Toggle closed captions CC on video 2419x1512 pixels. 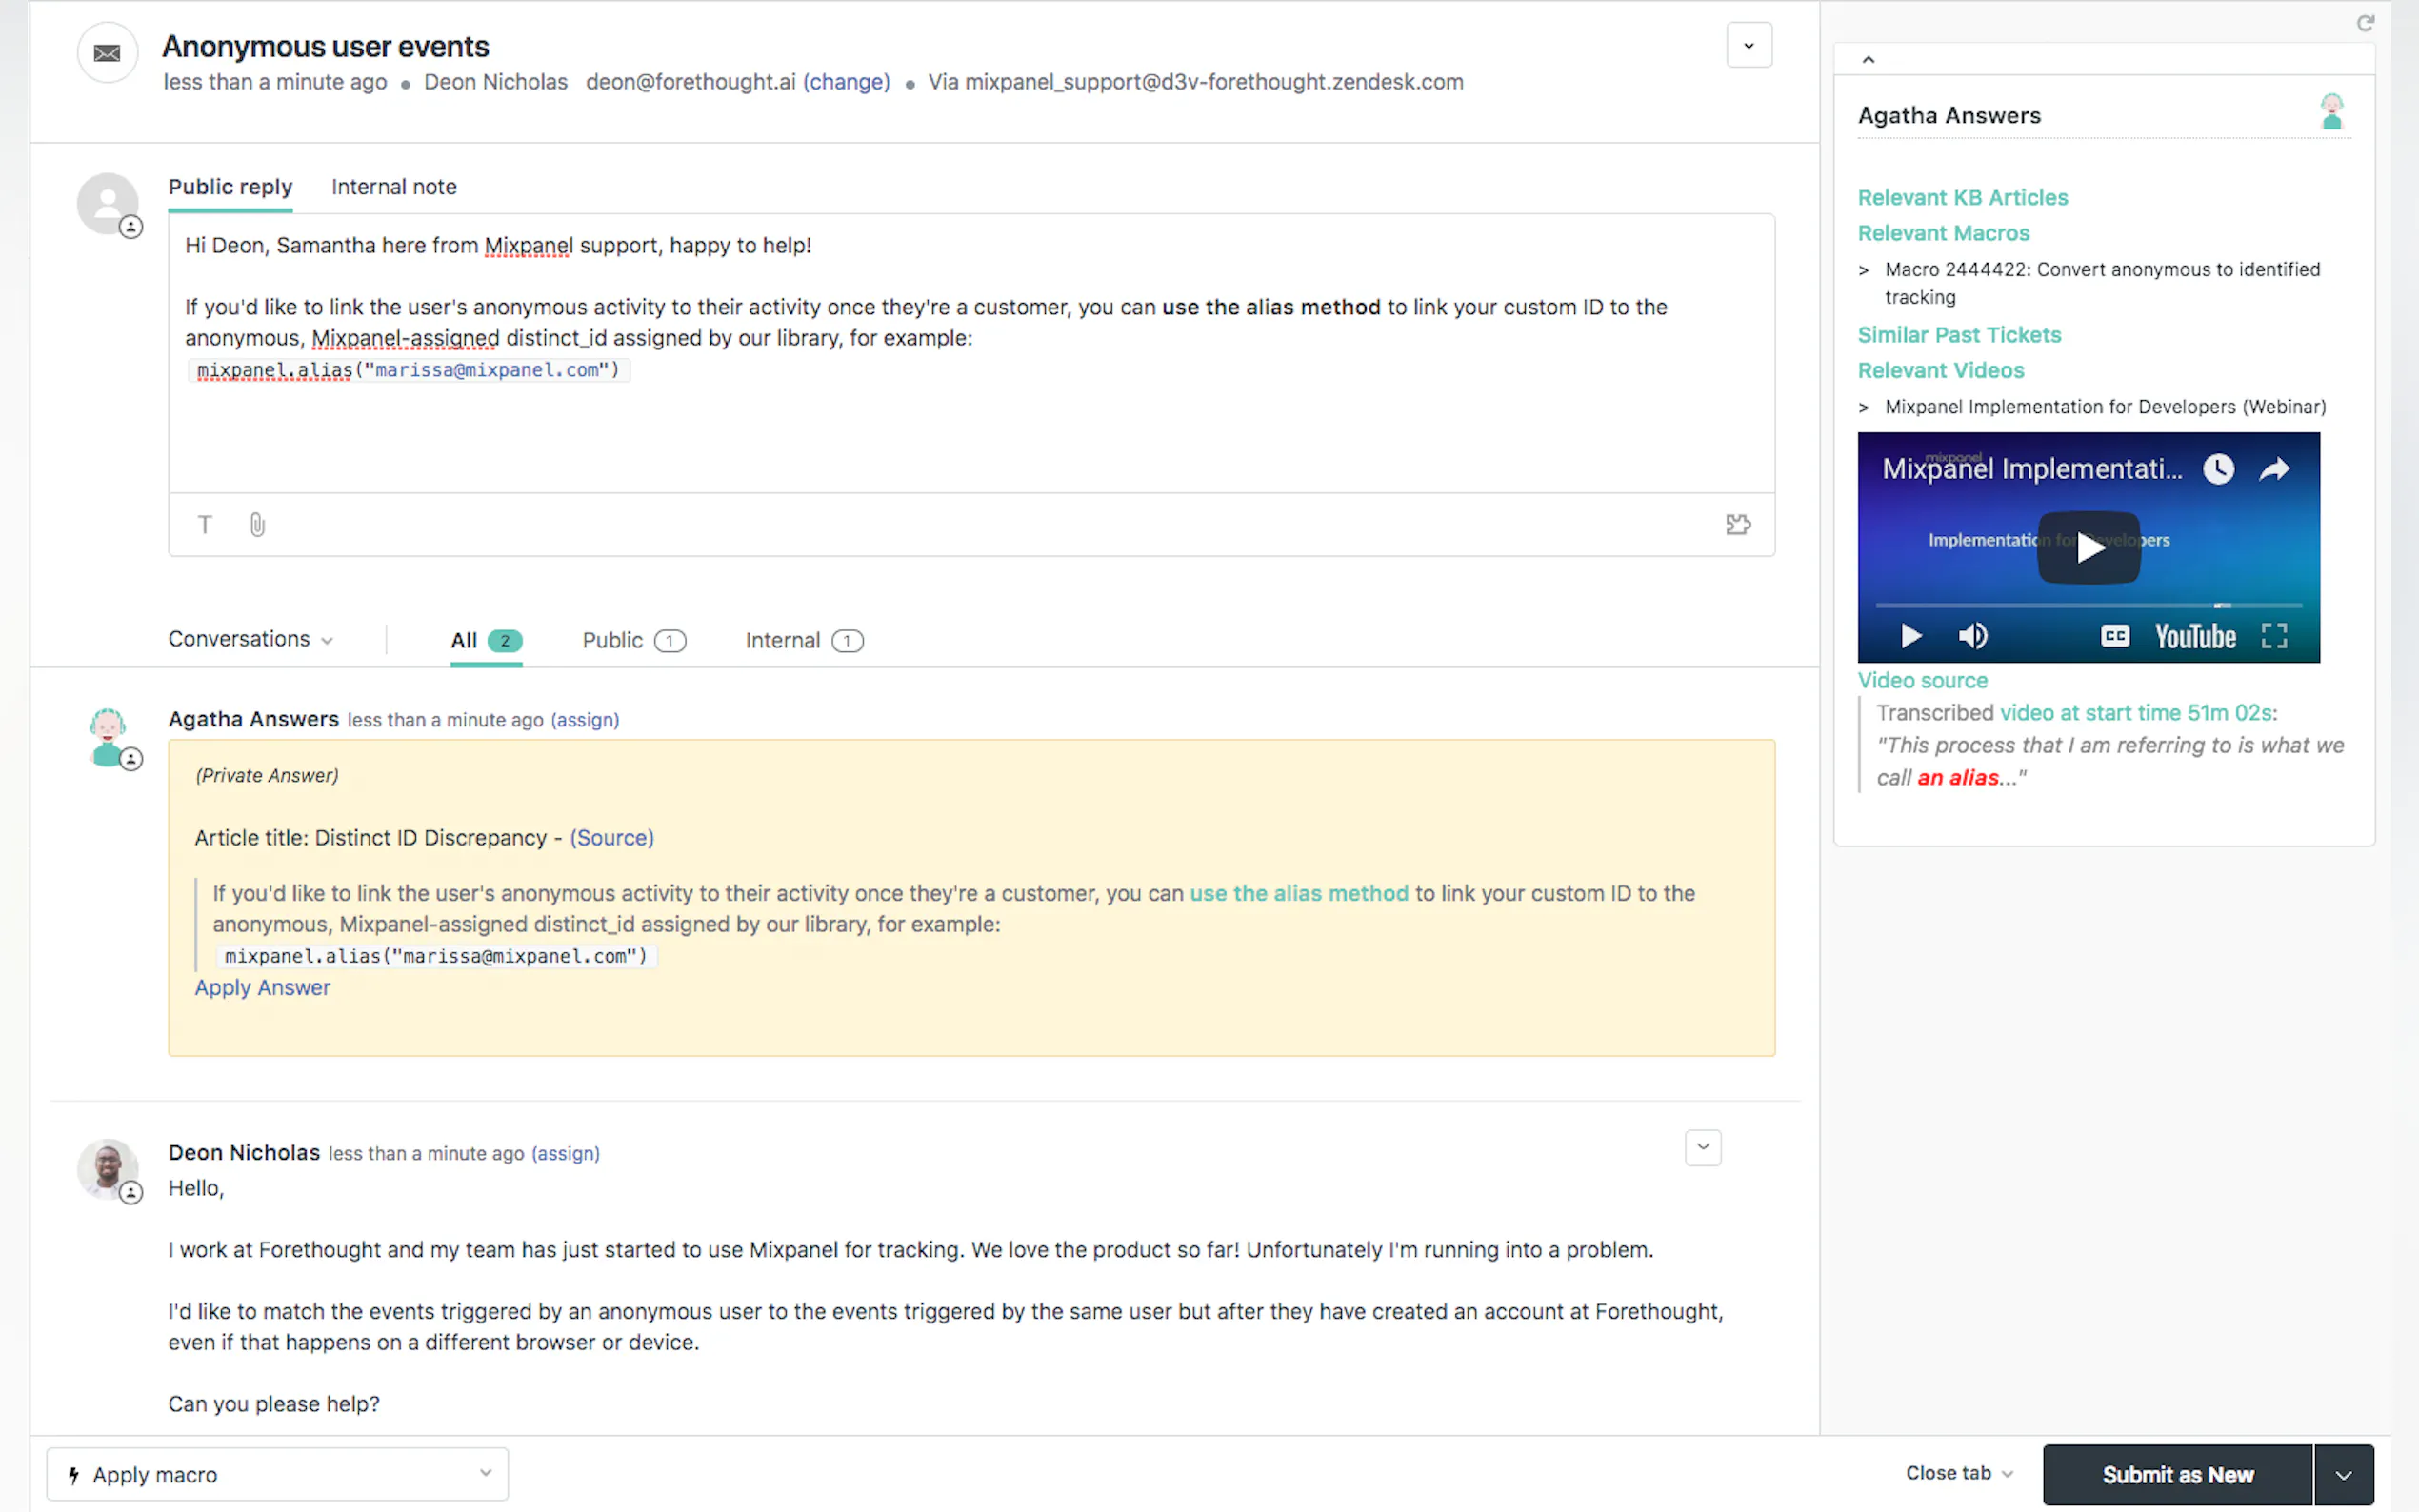point(2115,636)
